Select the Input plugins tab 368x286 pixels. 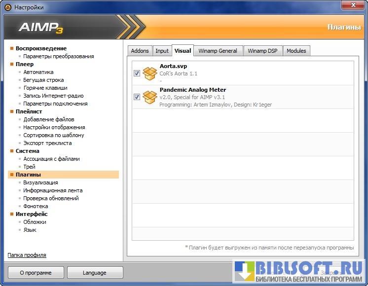pyautogui.click(x=162, y=51)
